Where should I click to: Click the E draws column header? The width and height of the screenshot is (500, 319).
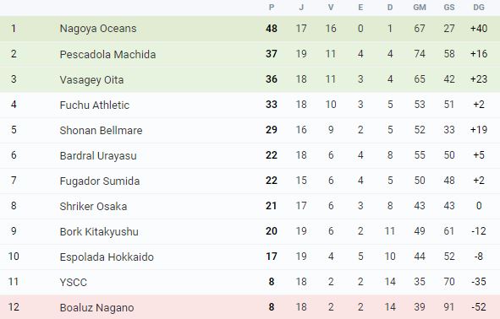pyautogui.click(x=360, y=8)
